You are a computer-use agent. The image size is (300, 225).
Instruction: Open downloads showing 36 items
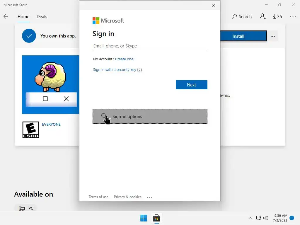pyautogui.click(x=277, y=17)
